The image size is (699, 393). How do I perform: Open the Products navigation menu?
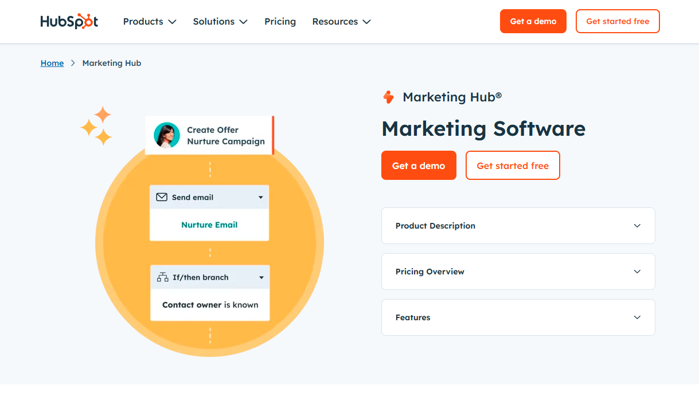[x=150, y=21]
